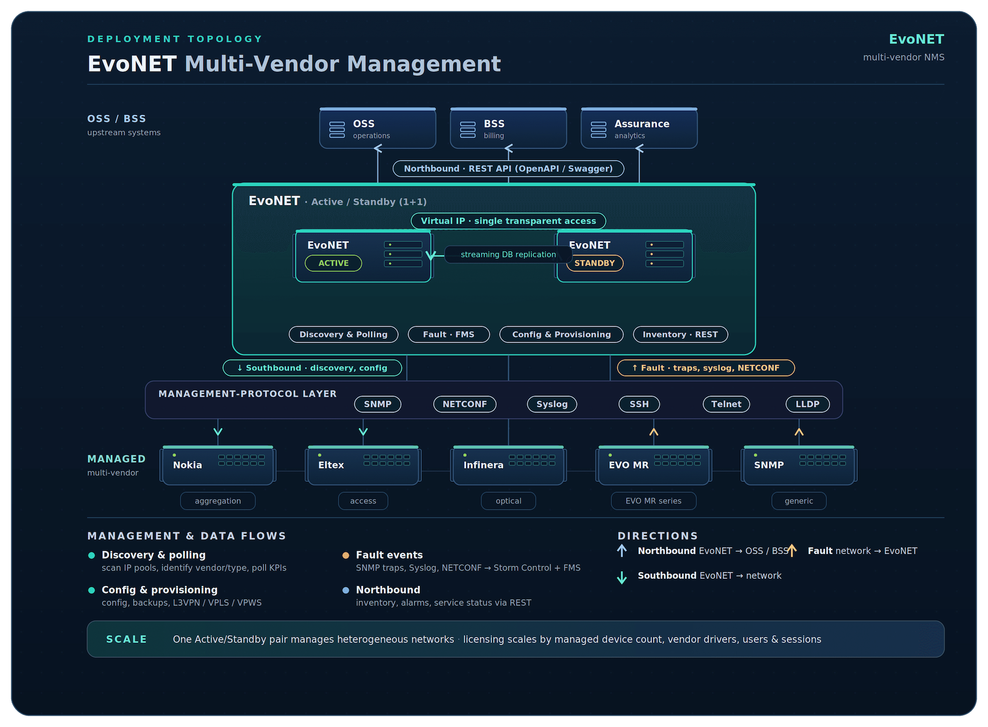The width and height of the screenshot is (988, 727).
Task: Click the arrowhead pointing into the Assurance box
Action: coord(639,149)
